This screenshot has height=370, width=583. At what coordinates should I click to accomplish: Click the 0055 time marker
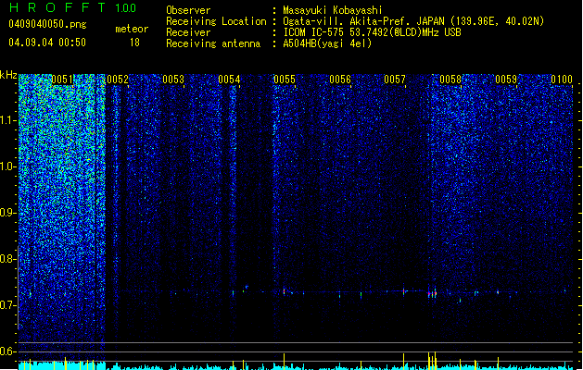pos(285,80)
